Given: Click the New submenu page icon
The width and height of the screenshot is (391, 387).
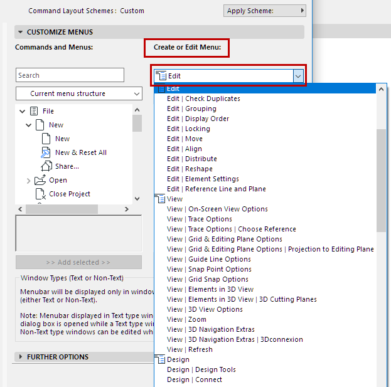Looking at the screenshot, I should (x=40, y=125).
